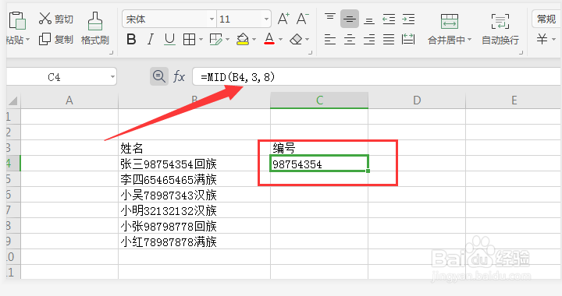562x296 pixels.
Task: Click the increase indent icon
Action: click(408, 19)
